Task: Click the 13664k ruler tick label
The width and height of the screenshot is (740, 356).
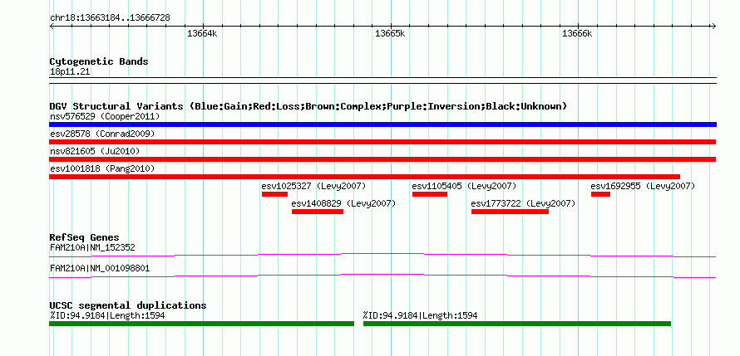Action: coord(202,34)
